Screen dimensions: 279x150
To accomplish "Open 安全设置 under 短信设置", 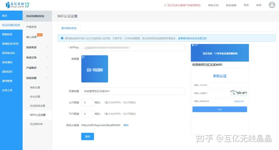I will point(35,97).
